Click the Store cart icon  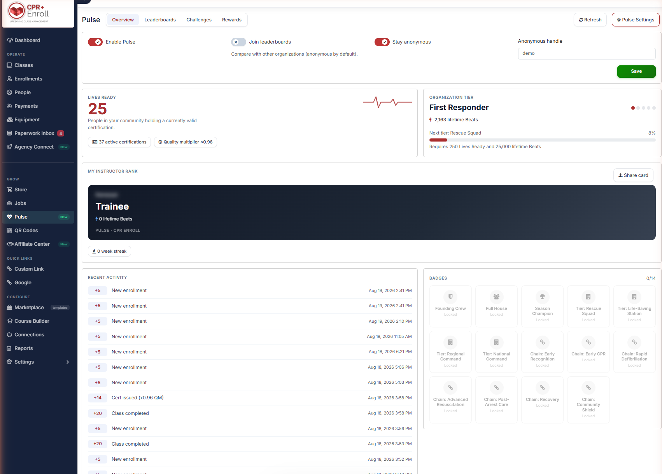pyautogui.click(x=10, y=189)
